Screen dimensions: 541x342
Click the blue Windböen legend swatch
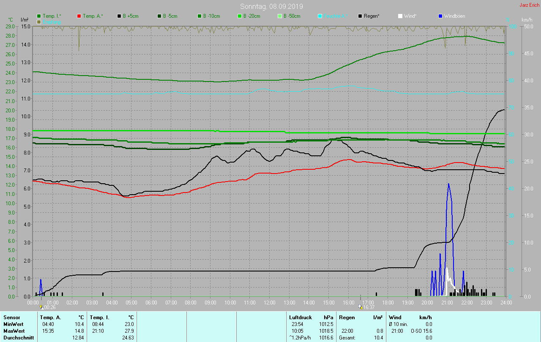(x=440, y=16)
